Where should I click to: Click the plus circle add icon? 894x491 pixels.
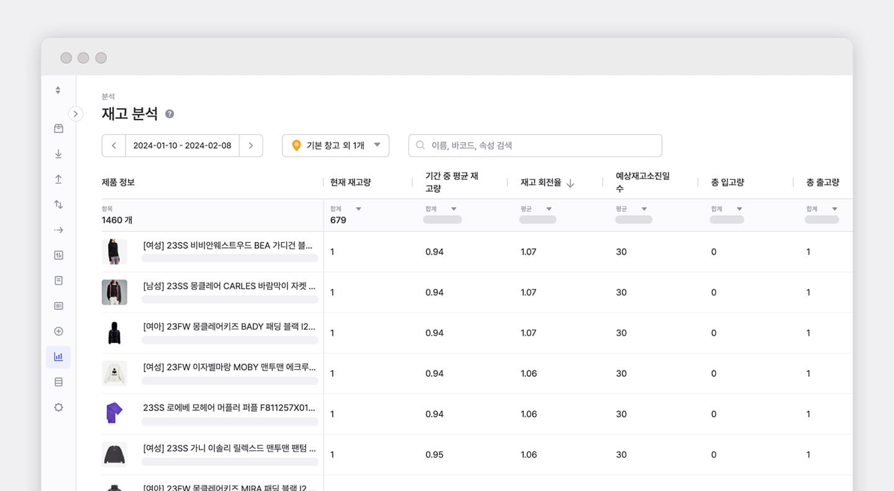click(x=58, y=331)
